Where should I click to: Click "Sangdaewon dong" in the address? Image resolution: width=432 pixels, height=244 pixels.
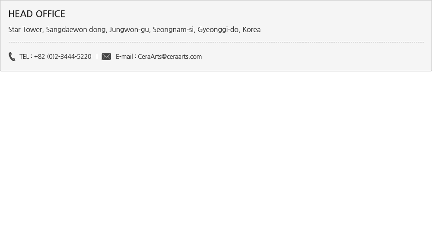[76, 29]
